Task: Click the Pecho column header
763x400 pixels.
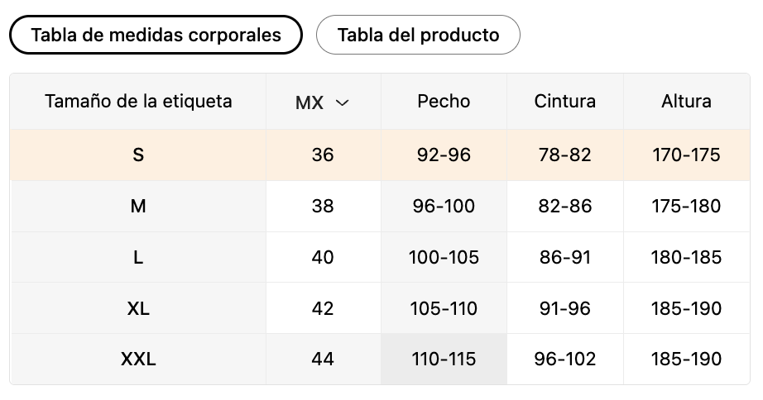Action: pyautogui.click(x=444, y=102)
